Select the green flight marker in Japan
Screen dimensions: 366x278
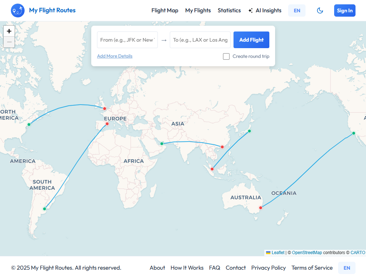[249, 131]
